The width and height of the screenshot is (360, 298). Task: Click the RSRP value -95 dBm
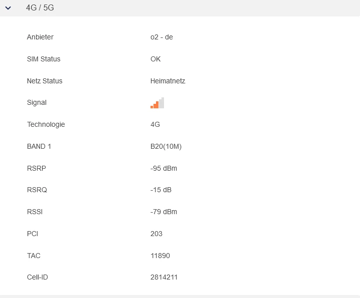(x=163, y=168)
